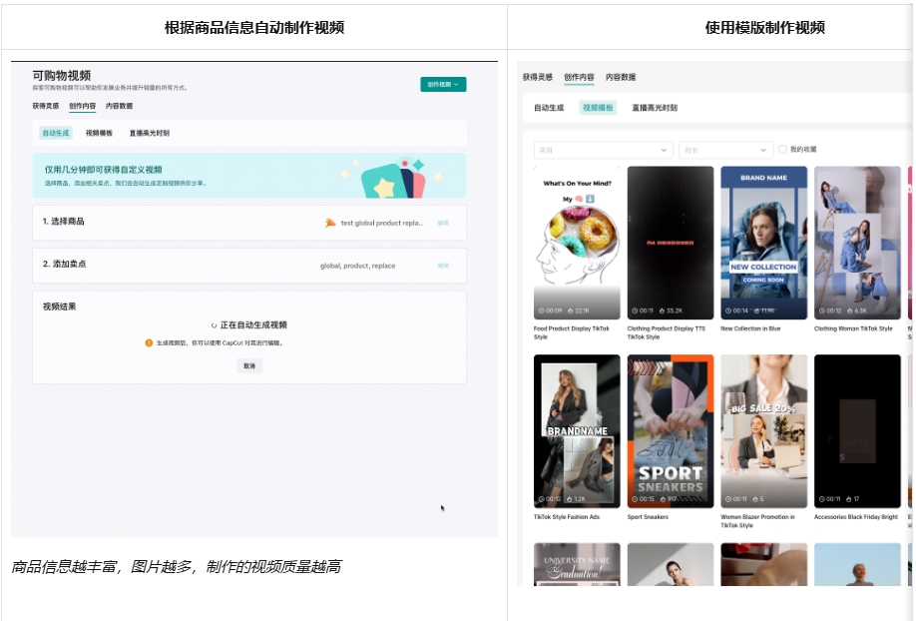Select 视频模板 sub-tab in 可购物视频 page

tap(99, 133)
